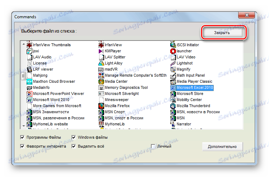Toggle the Программы Файлы checkbox
269x177 pixels.
point(22,137)
